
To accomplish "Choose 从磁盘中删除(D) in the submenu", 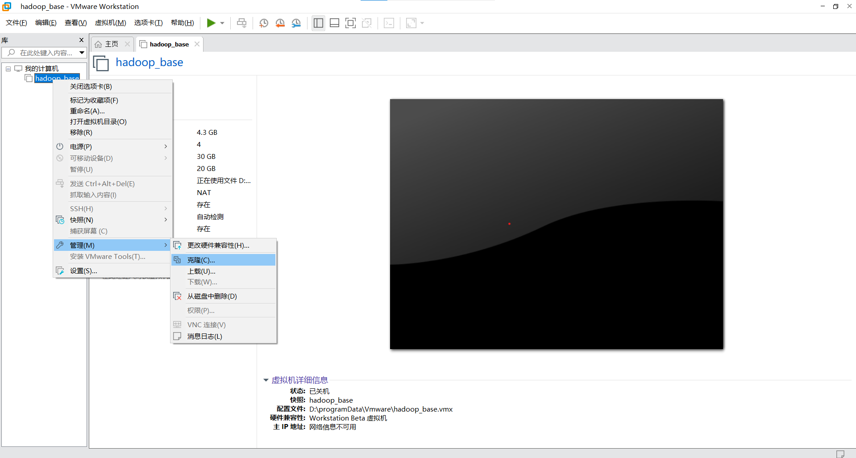I will [224, 296].
